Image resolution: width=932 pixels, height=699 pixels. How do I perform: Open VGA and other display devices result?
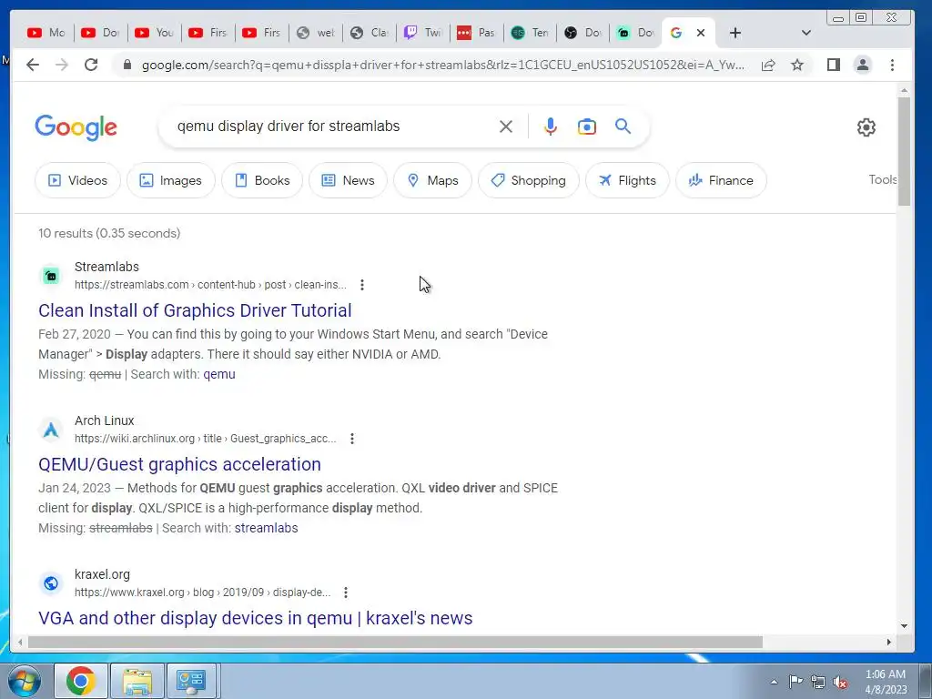pyautogui.click(x=256, y=618)
